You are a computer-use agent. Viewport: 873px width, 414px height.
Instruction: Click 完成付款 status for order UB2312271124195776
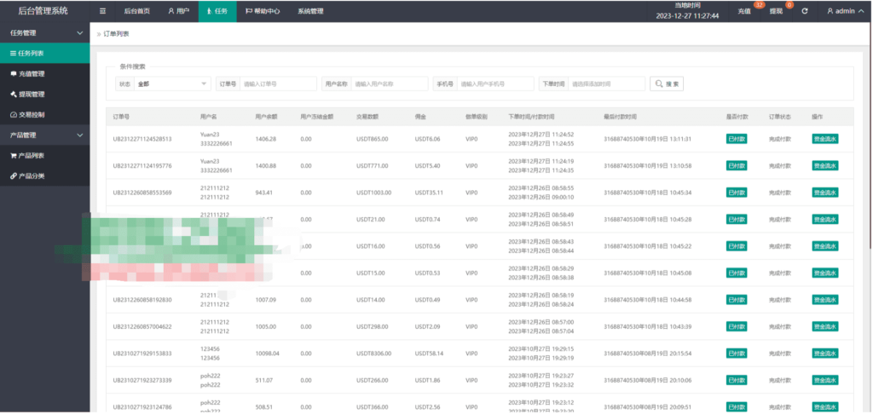click(779, 166)
